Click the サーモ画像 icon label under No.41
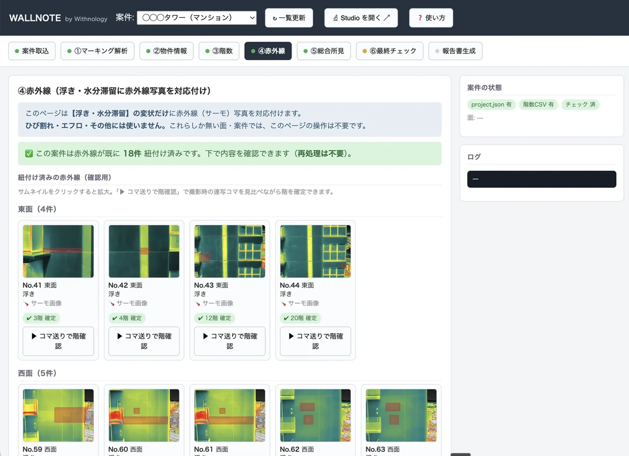 pyautogui.click(x=42, y=303)
